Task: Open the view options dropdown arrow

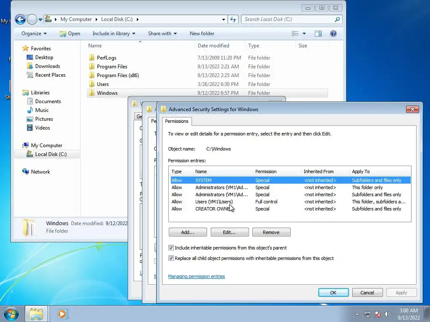Action: click(x=304, y=34)
